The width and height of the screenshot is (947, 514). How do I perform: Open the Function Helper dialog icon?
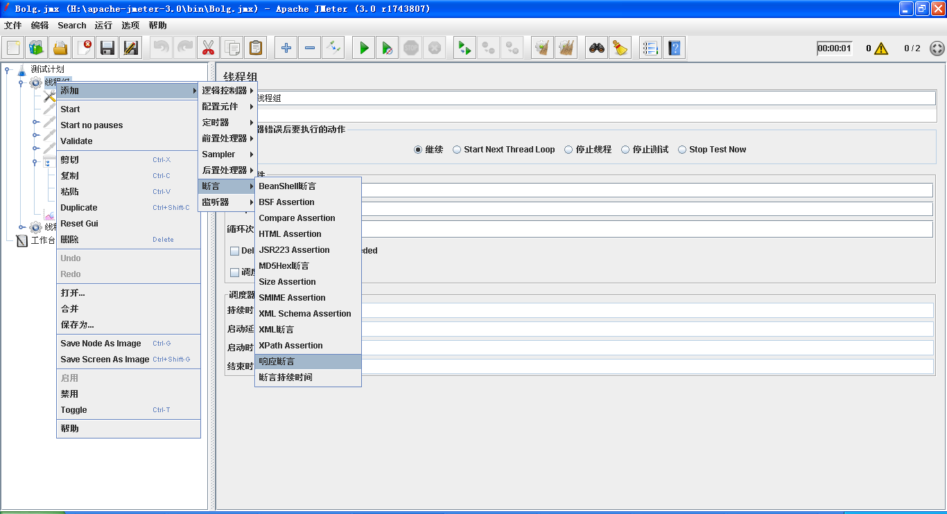click(650, 48)
